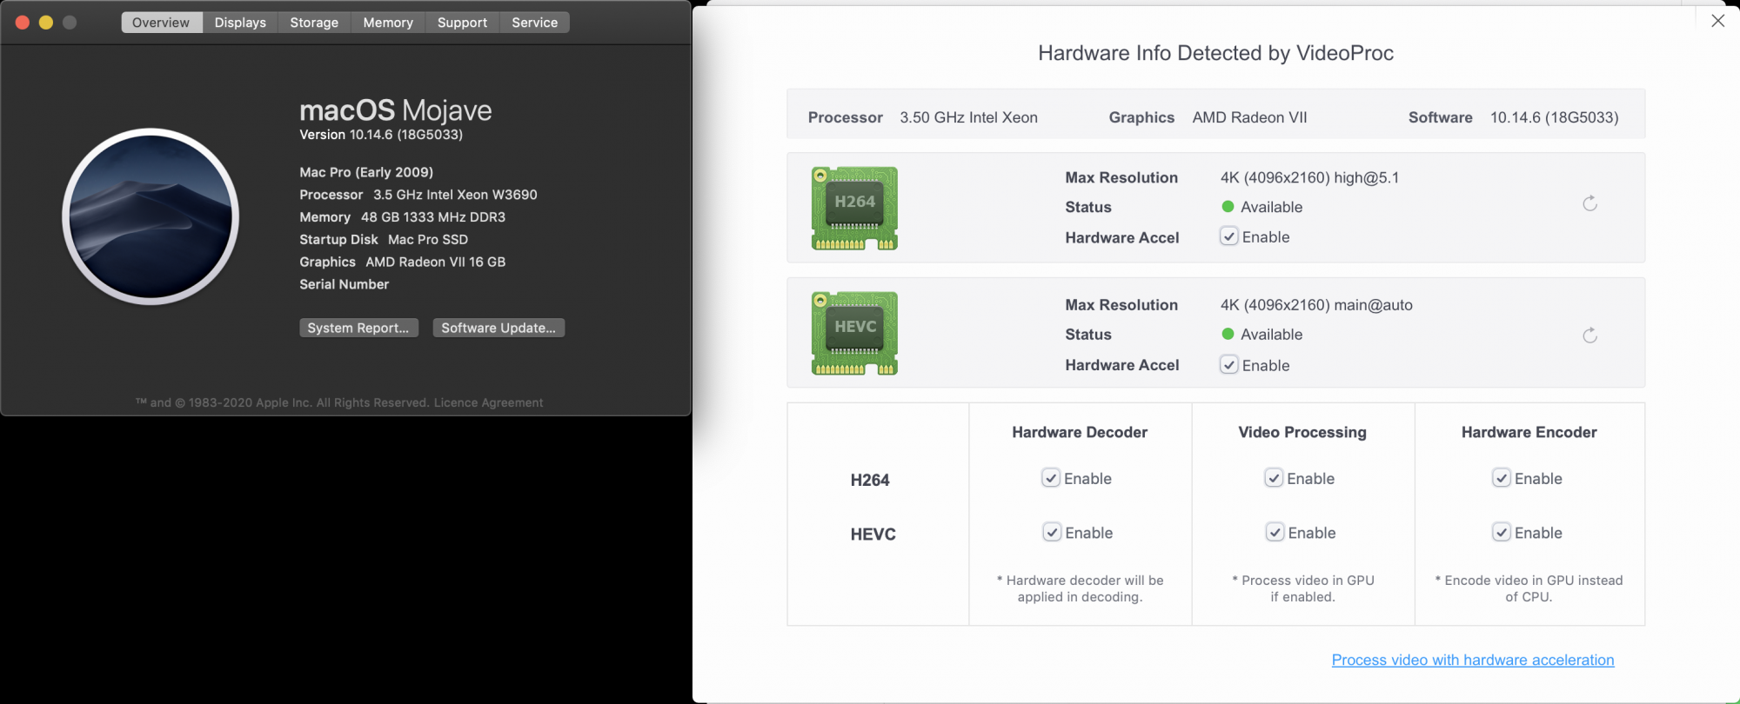Toggle H264 Hardware Decoder Enable checkbox
This screenshot has width=1740, height=704.
point(1051,478)
